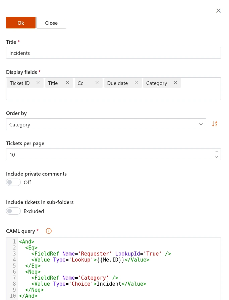
Task: Toggle Include tickets in sub-folders switch
Action: (x=13, y=211)
